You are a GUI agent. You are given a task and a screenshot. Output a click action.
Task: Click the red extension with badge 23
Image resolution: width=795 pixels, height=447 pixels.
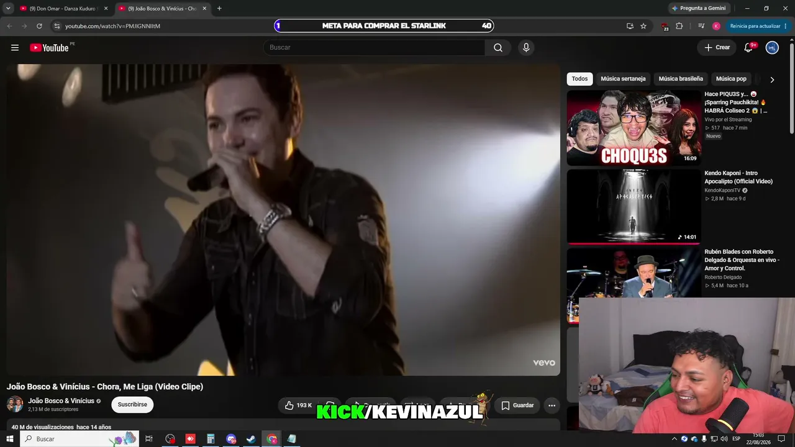click(x=665, y=26)
